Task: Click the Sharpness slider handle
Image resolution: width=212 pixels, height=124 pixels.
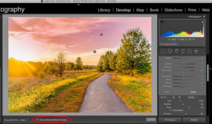Action: click(x=184, y=77)
